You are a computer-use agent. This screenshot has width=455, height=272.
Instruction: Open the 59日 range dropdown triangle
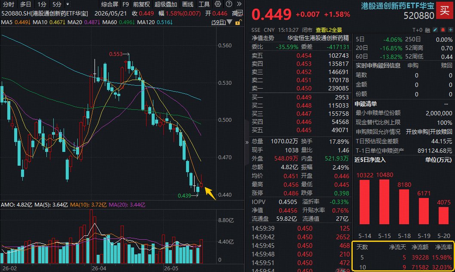click(229, 22)
